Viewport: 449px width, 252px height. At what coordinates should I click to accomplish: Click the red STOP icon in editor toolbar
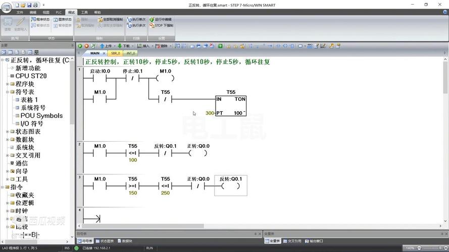click(x=86, y=46)
